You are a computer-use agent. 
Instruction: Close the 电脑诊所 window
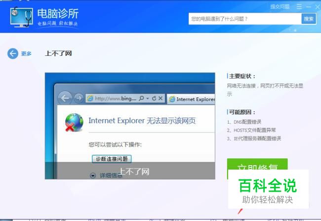click(x=318, y=7)
